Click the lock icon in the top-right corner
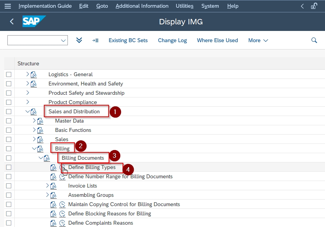Viewport: 325px width, 227px height. [x=314, y=6]
